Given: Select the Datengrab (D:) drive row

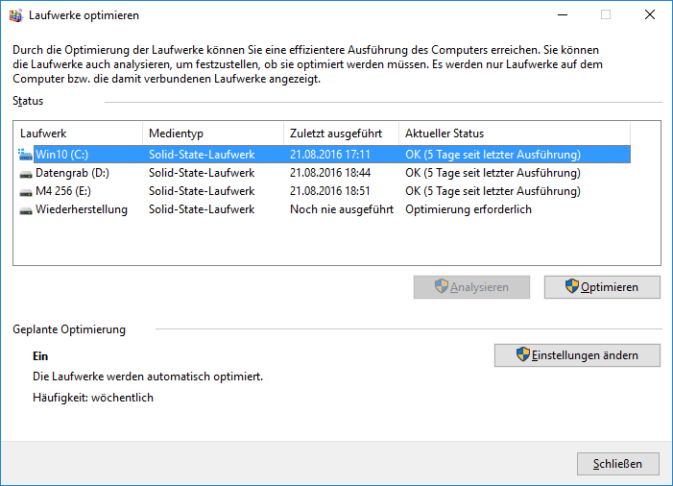Looking at the screenshot, I should [324, 173].
